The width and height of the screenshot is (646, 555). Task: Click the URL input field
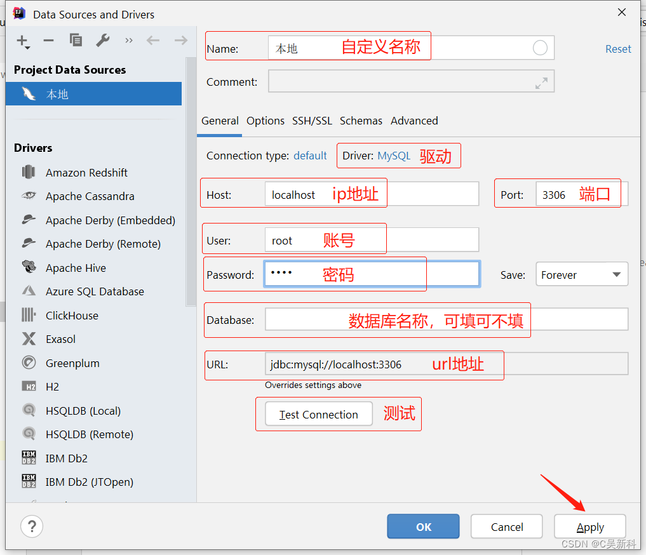447,364
